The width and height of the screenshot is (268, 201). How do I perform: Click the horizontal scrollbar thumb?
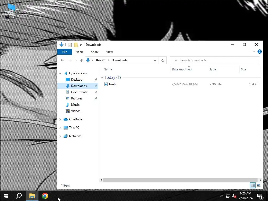click(180, 180)
